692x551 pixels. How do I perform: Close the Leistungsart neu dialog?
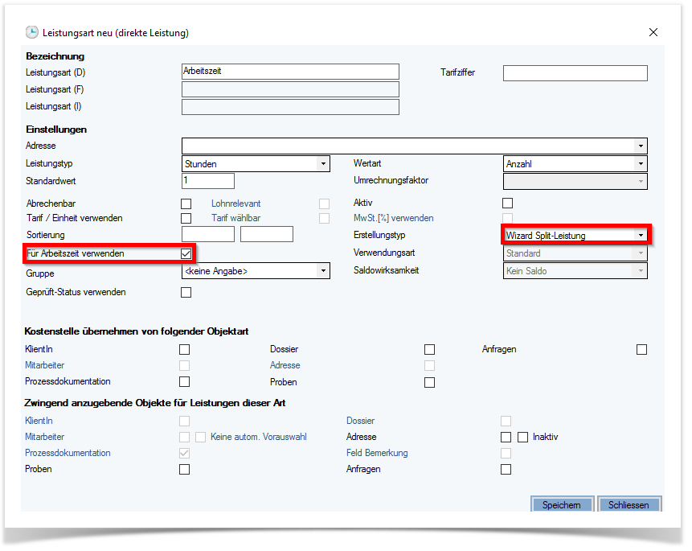coord(653,32)
